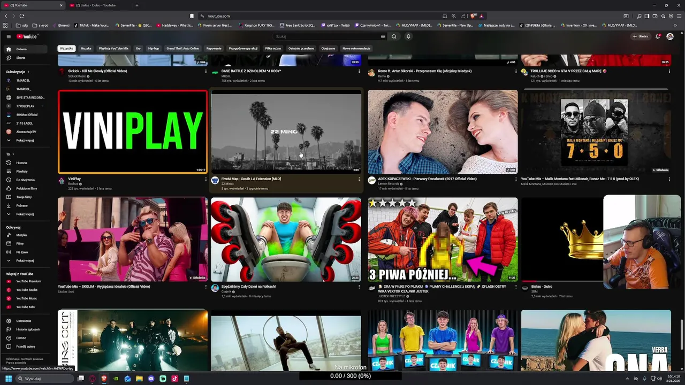685x385 pixels.
Task: Open options menu for ViniPlay video
Action: coord(205,179)
